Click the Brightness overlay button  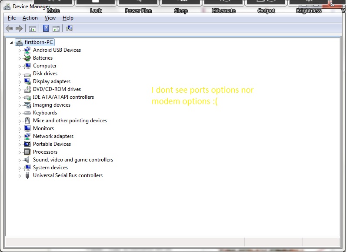(309, 6)
